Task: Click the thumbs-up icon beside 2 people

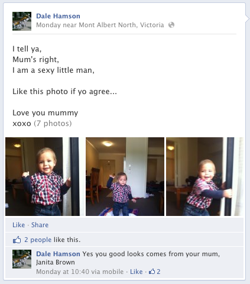Action: pyautogui.click(x=17, y=240)
